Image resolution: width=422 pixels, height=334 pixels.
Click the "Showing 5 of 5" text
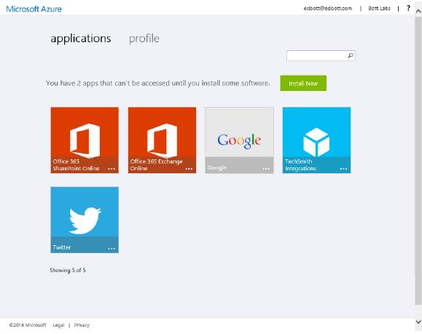tap(68, 270)
